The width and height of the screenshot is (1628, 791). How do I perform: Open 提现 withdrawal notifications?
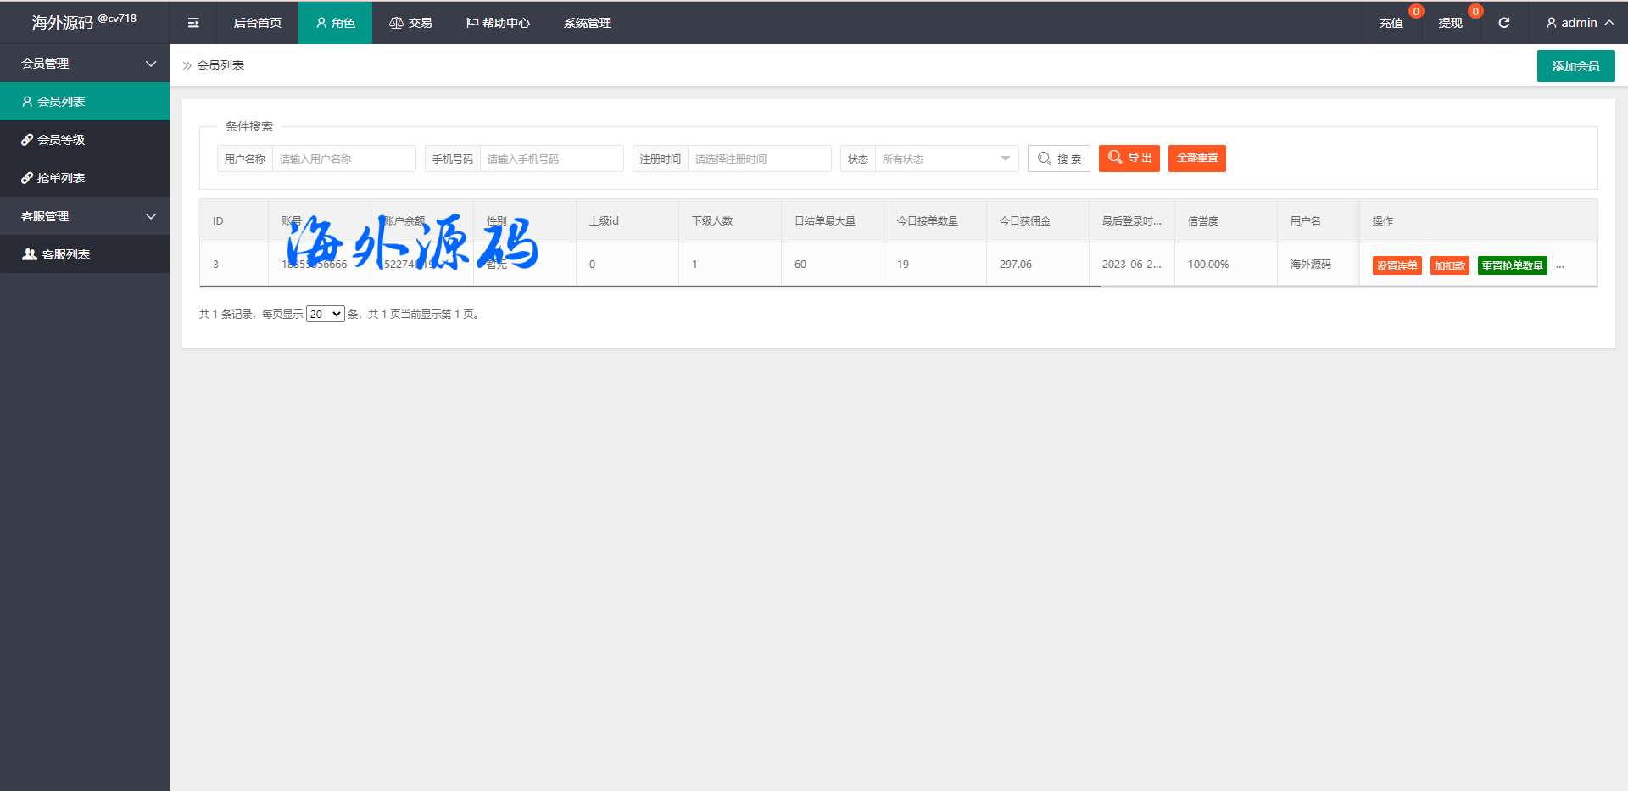(1450, 23)
